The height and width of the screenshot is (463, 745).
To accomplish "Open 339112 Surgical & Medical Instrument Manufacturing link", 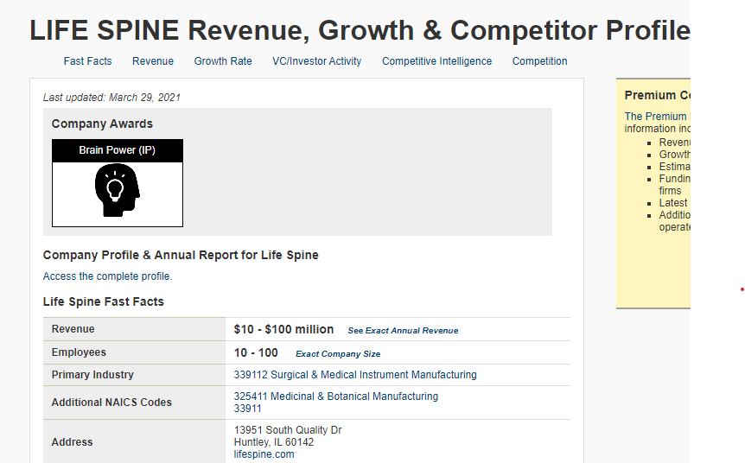I will click(x=355, y=375).
